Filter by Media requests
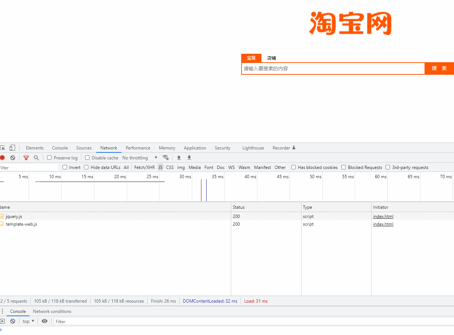Viewport: 454px width, 335px height. [x=195, y=167]
